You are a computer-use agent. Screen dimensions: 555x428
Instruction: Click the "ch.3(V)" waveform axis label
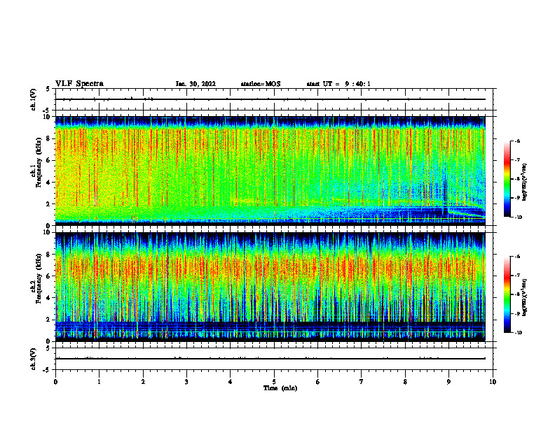click(x=34, y=359)
